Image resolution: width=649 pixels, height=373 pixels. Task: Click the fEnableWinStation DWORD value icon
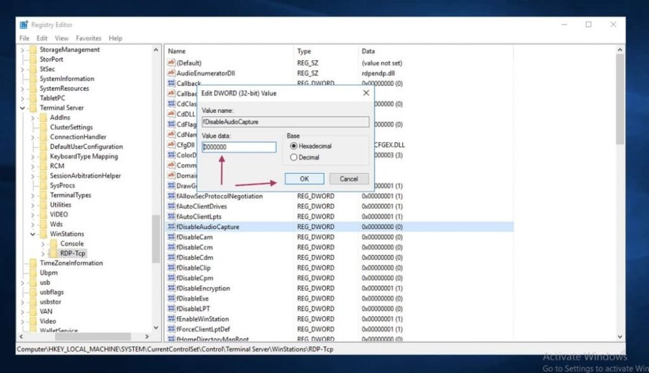pos(172,319)
